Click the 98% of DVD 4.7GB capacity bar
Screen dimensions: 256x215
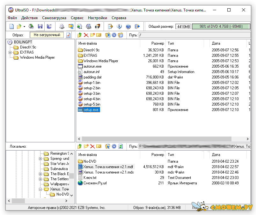pos(221,26)
